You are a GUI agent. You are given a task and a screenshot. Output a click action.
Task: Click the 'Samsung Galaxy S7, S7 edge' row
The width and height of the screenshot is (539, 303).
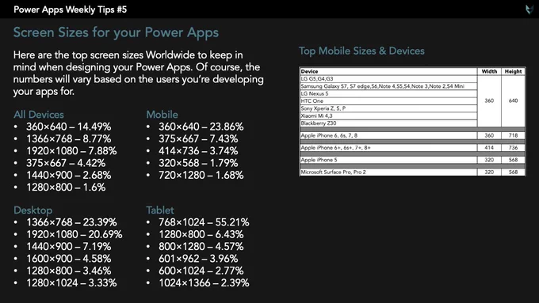click(x=388, y=86)
